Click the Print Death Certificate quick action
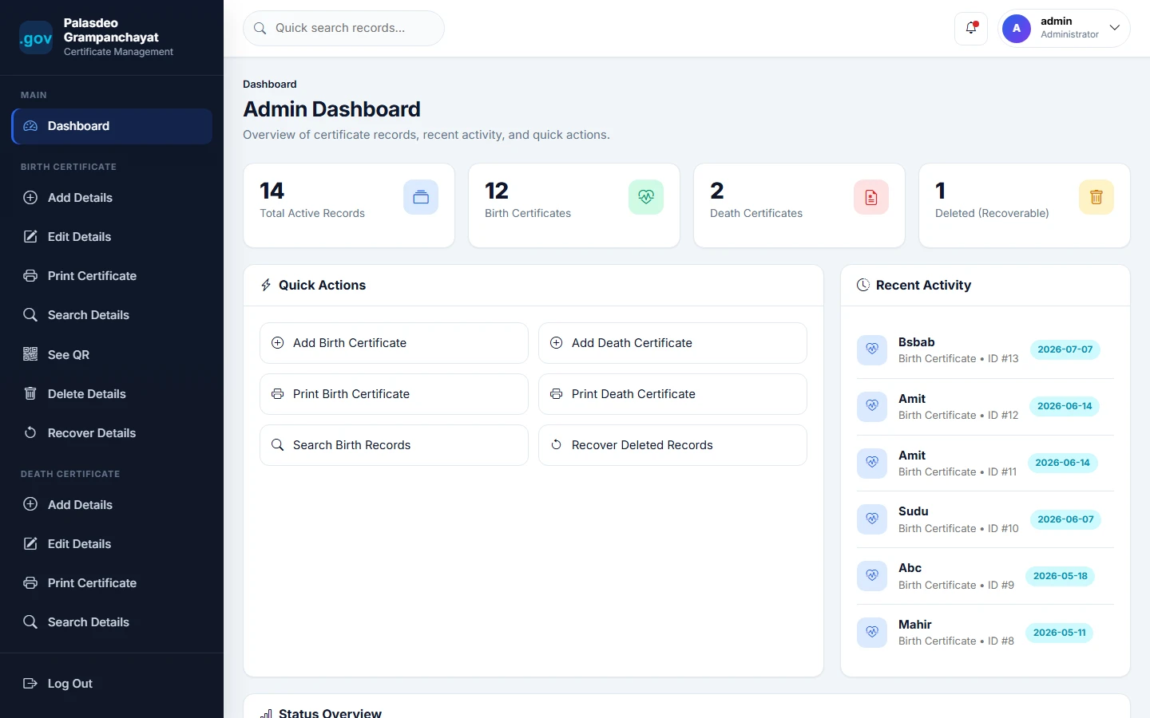1150x718 pixels. (672, 394)
